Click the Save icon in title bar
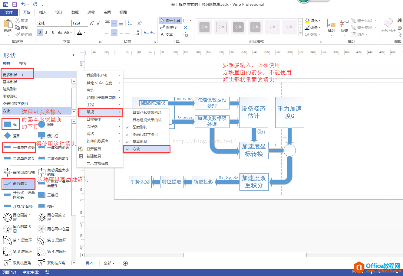The height and width of the screenshot is (276, 403). [14, 5]
